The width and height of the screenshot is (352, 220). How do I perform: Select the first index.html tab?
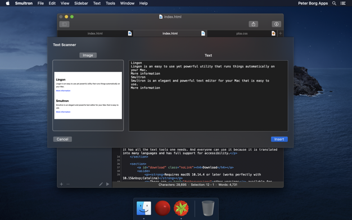pos(95,34)
